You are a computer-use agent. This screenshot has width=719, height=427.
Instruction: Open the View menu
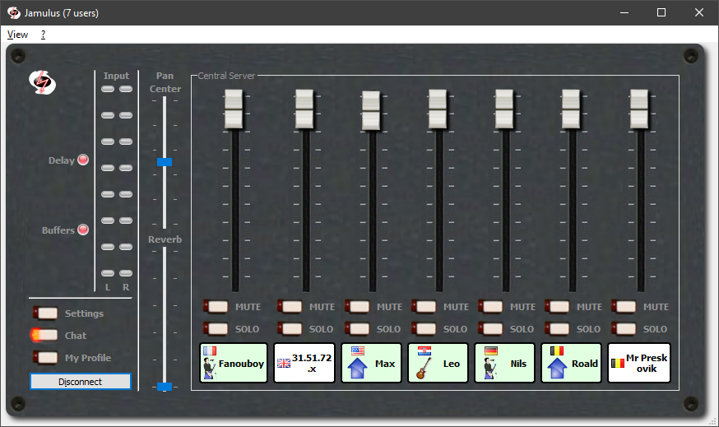(x=17, y=35)
